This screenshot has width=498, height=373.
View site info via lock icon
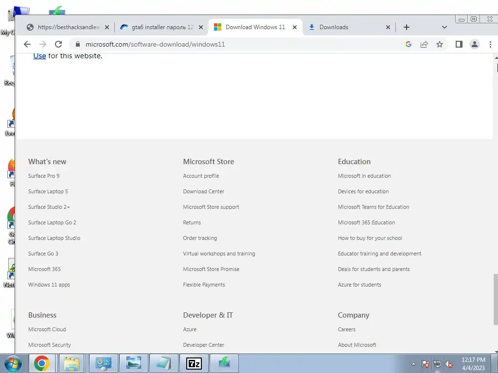click(77, 44)
